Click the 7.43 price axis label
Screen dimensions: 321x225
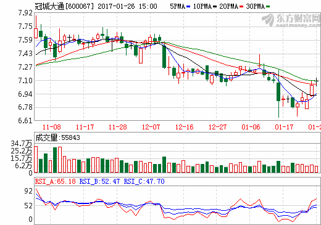[25, 54]
